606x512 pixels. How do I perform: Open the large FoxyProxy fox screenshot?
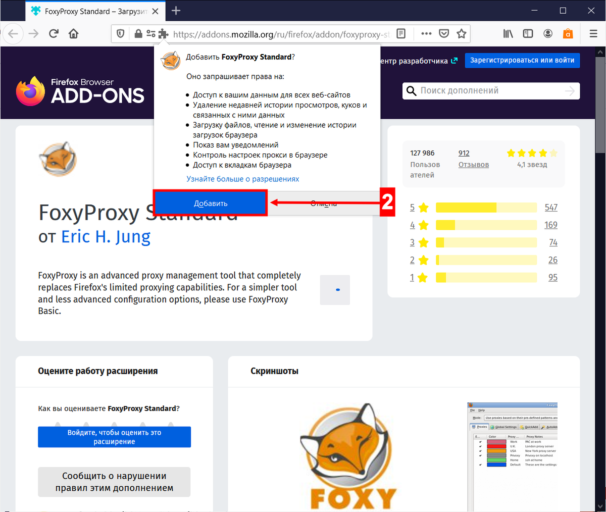point(348,456)
